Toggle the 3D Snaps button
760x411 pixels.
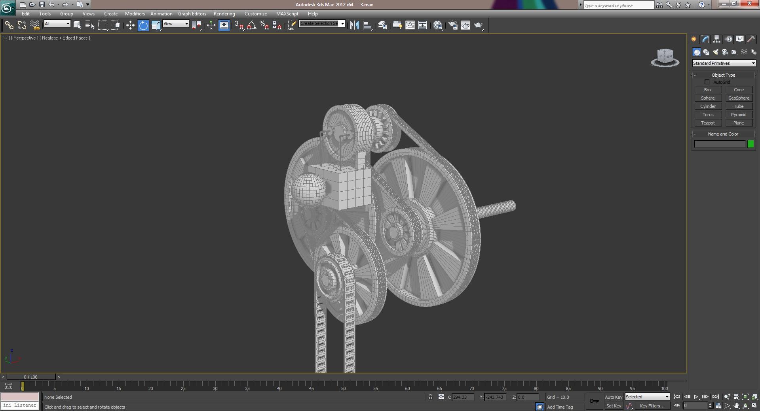[x=239, y=25]
